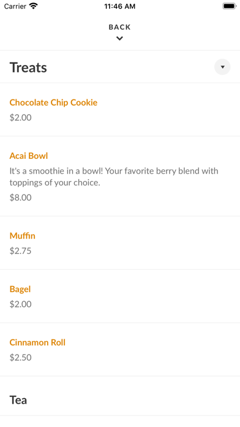
Task: Tap the $2.75 Muffin price
Action: (x=21, y=251)
